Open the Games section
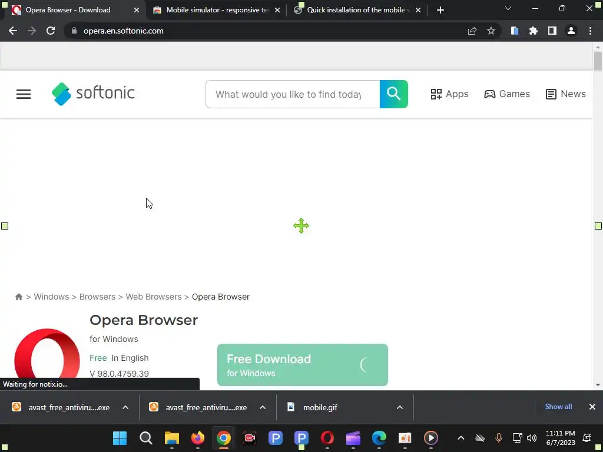The height and width of the screenshot is (452, 603). 507,94
